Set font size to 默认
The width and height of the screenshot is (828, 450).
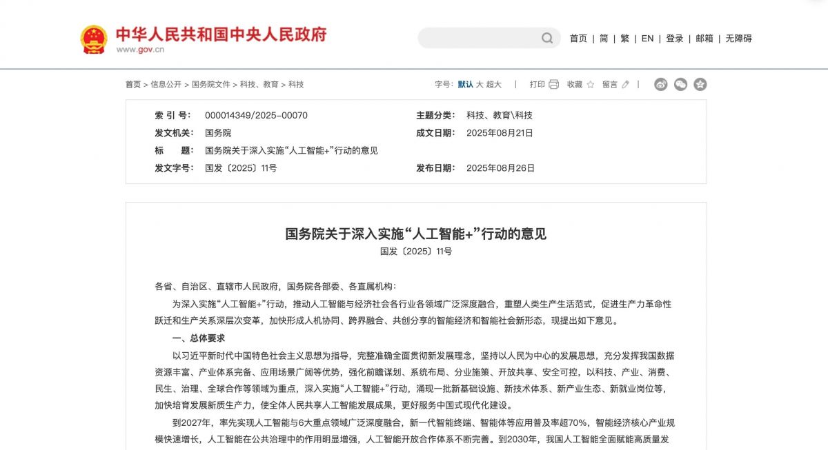point(466,85)
